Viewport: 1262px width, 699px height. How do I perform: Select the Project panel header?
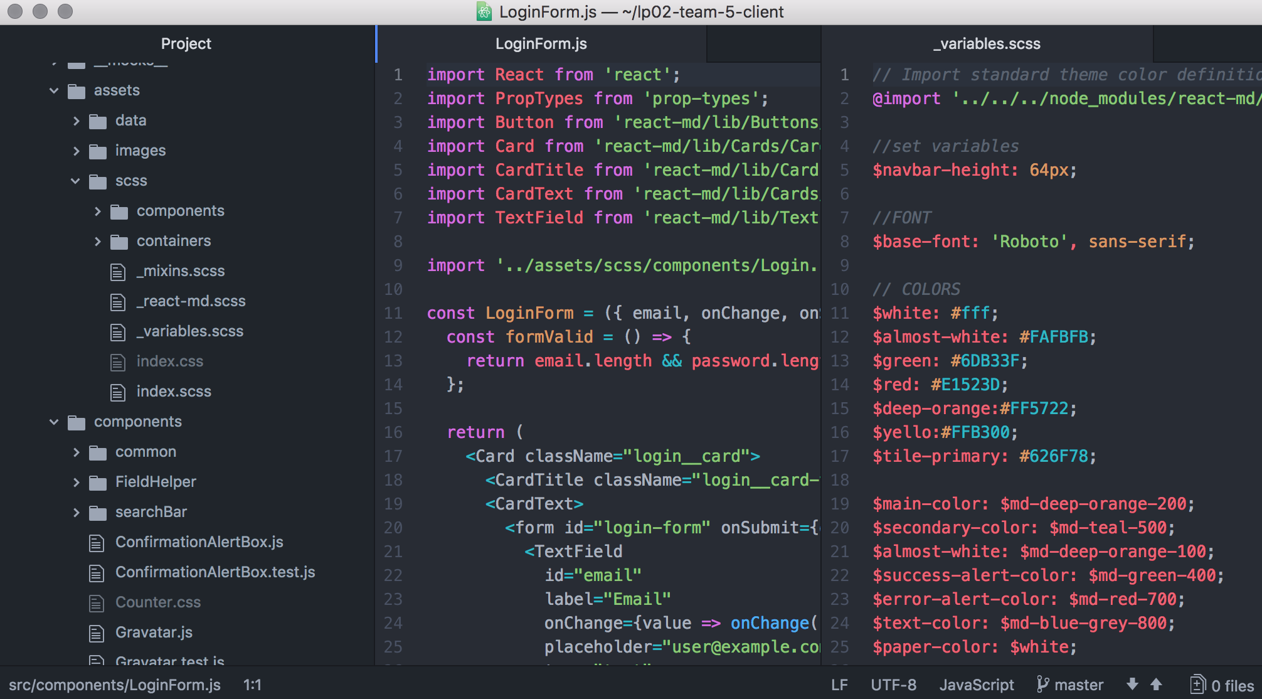point(186,44)
